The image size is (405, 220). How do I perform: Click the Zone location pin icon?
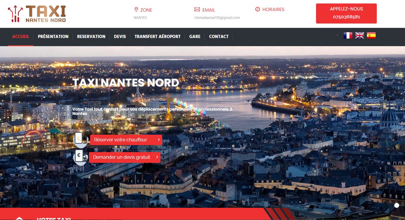[x=136, y=10]
